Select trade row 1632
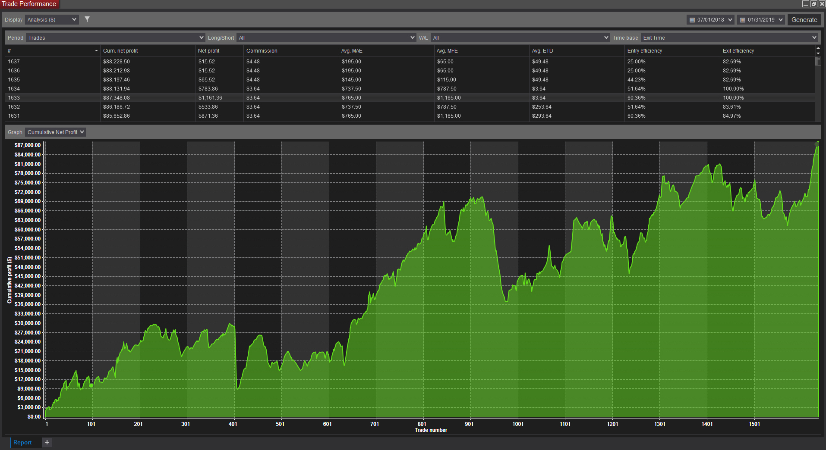 [410, 107]
